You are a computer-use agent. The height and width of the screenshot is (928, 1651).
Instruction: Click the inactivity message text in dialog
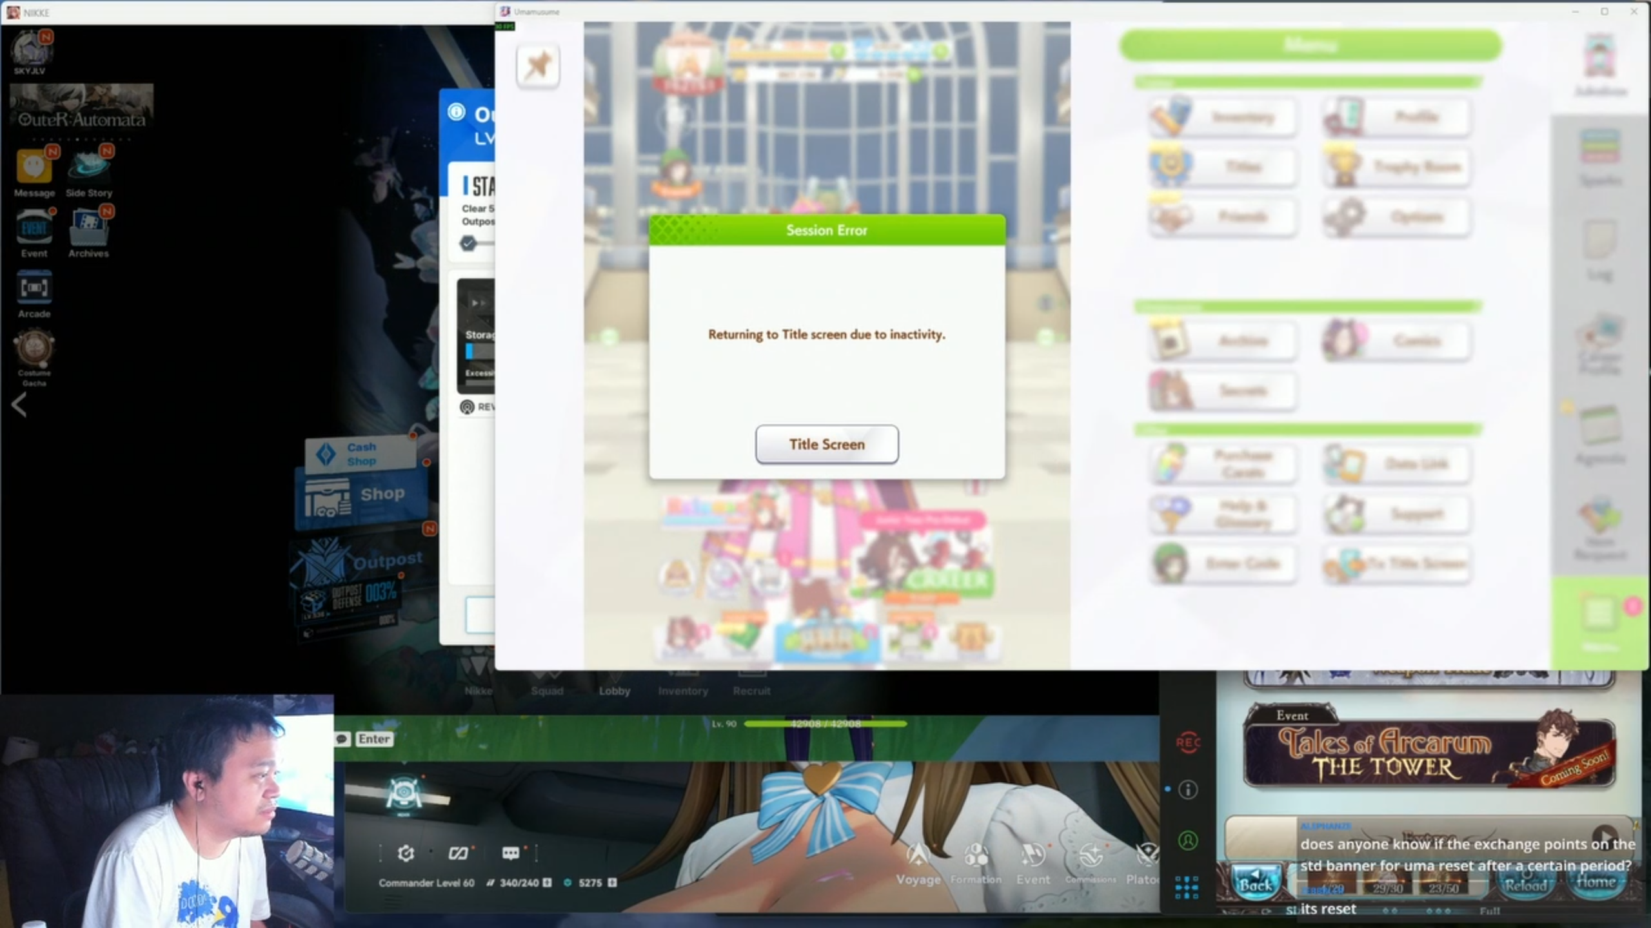pyautogui.click(x=827, y=334)
